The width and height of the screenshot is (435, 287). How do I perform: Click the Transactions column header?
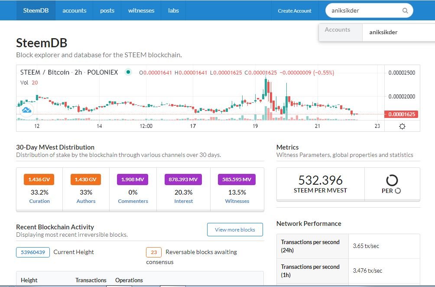[x=91, y=280]
